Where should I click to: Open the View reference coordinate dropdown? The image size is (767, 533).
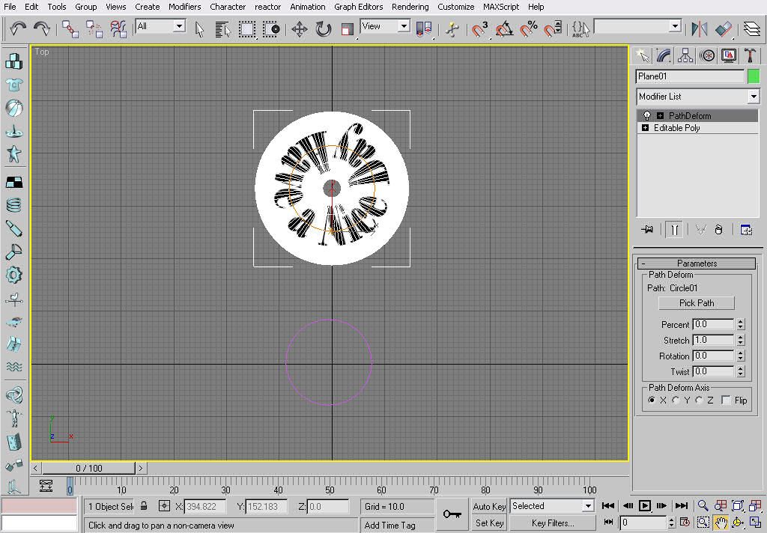pyautogui.click(x=385, y=26)
